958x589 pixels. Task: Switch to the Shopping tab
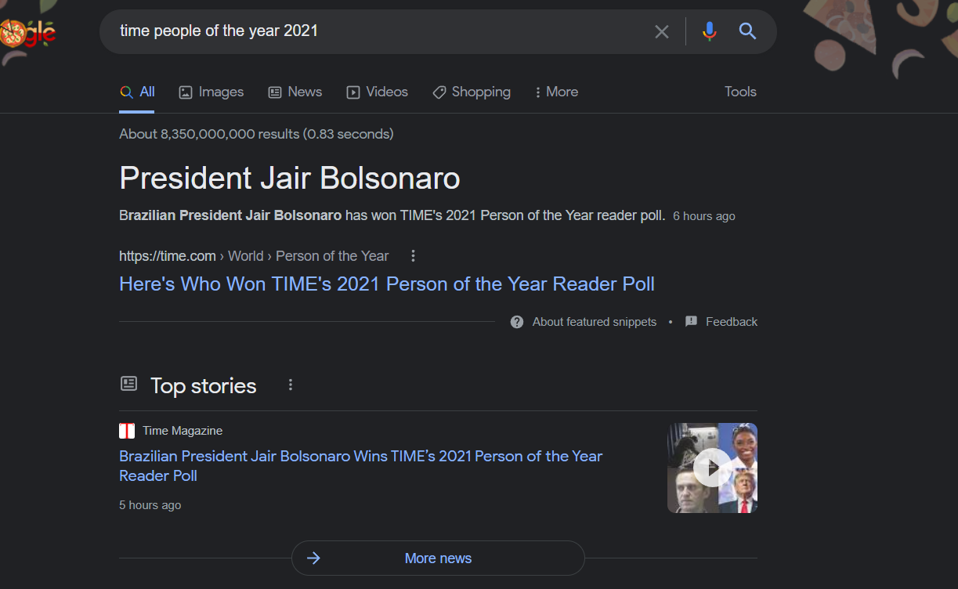[x=472, y=92]
